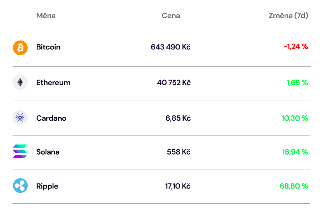Click the orange Bitcoin logo icon
Viewport: 324px width, 215px height.
20,48
